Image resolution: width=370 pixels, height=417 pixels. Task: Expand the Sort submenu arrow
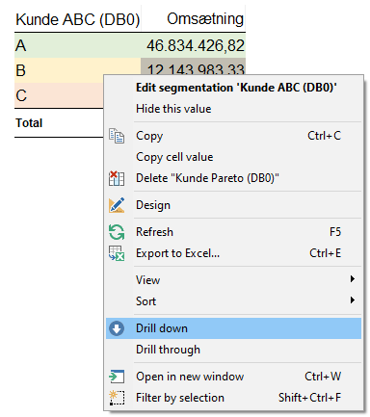(x=353, y=300)
